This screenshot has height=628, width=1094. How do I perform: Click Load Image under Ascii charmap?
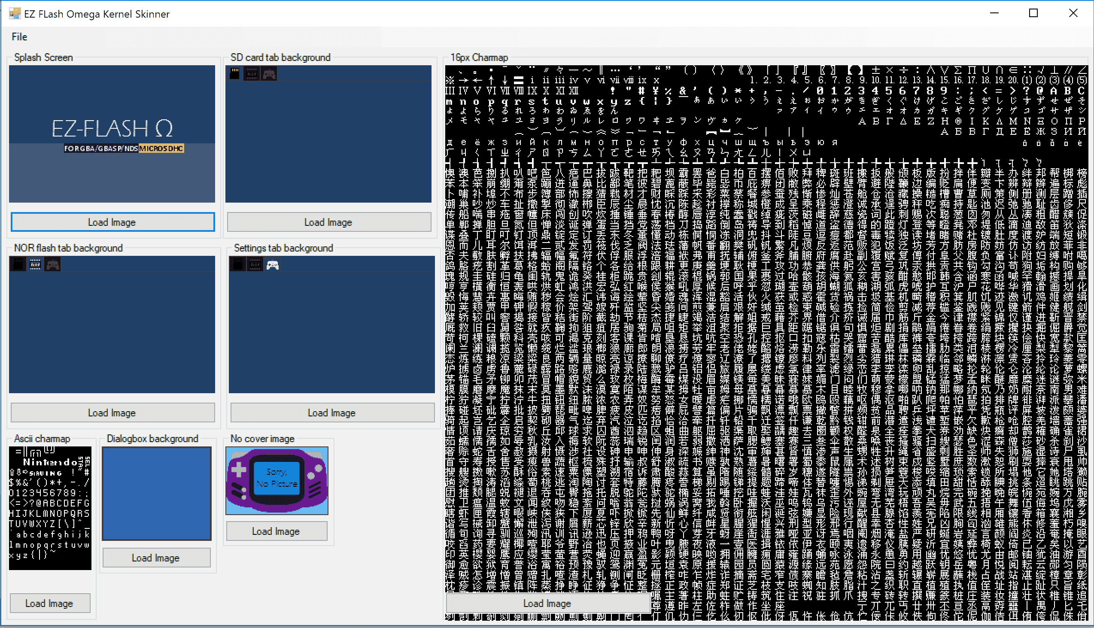click(x=50, y=603)
